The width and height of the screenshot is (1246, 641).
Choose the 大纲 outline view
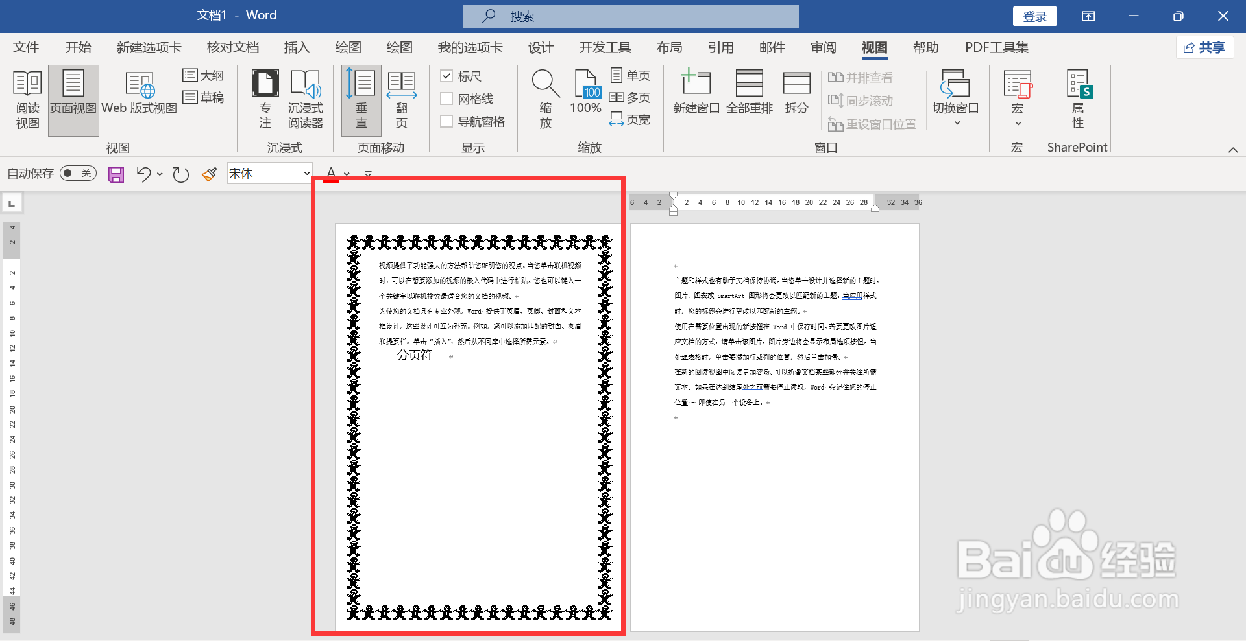203,76
